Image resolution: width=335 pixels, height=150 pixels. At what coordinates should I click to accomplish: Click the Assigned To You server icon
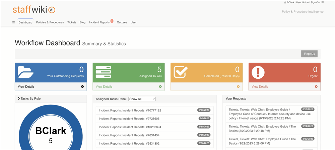[x=103, y=72]
